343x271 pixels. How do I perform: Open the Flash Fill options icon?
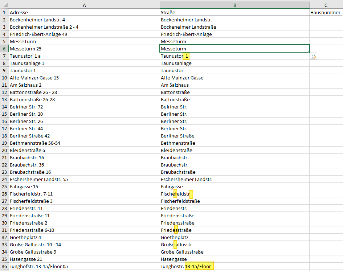(x=314, y=57)
